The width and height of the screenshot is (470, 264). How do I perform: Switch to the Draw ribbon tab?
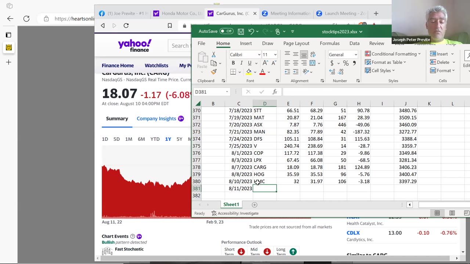tap(268, 43)
